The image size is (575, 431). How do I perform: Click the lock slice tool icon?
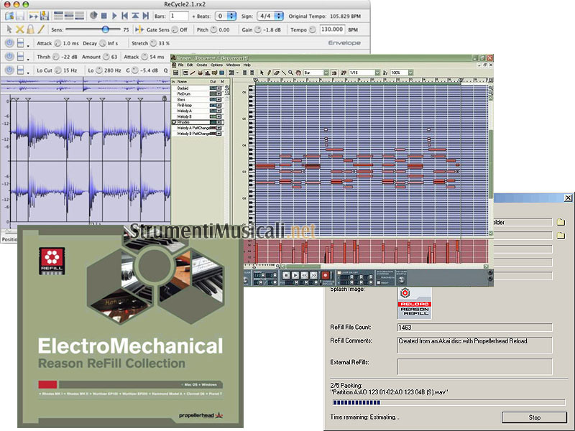(x=31, y=29)
